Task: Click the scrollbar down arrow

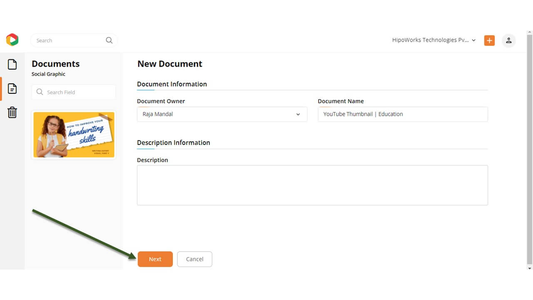Action: (530, 268)
